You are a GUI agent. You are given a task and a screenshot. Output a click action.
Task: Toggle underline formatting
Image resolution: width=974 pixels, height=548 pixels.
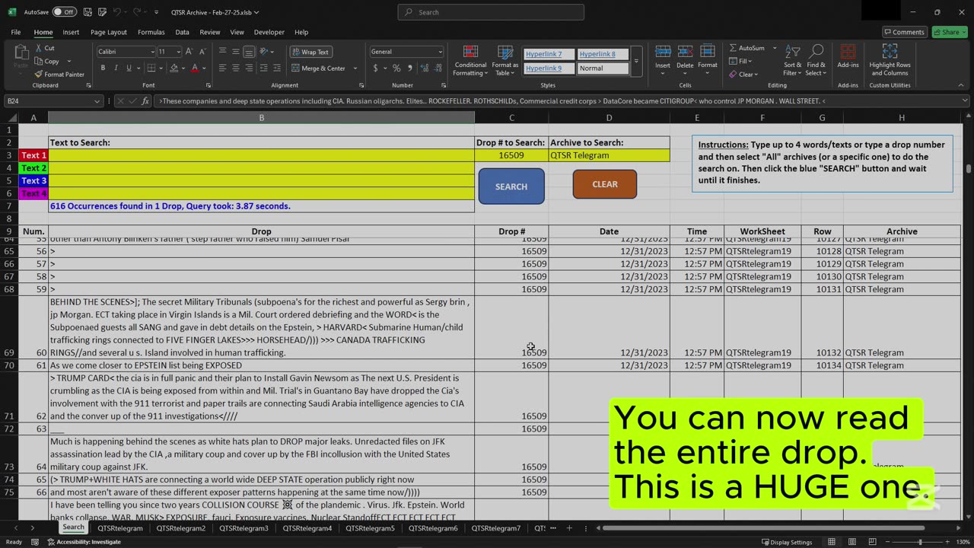pyautogui.click(x=128, y=68)
